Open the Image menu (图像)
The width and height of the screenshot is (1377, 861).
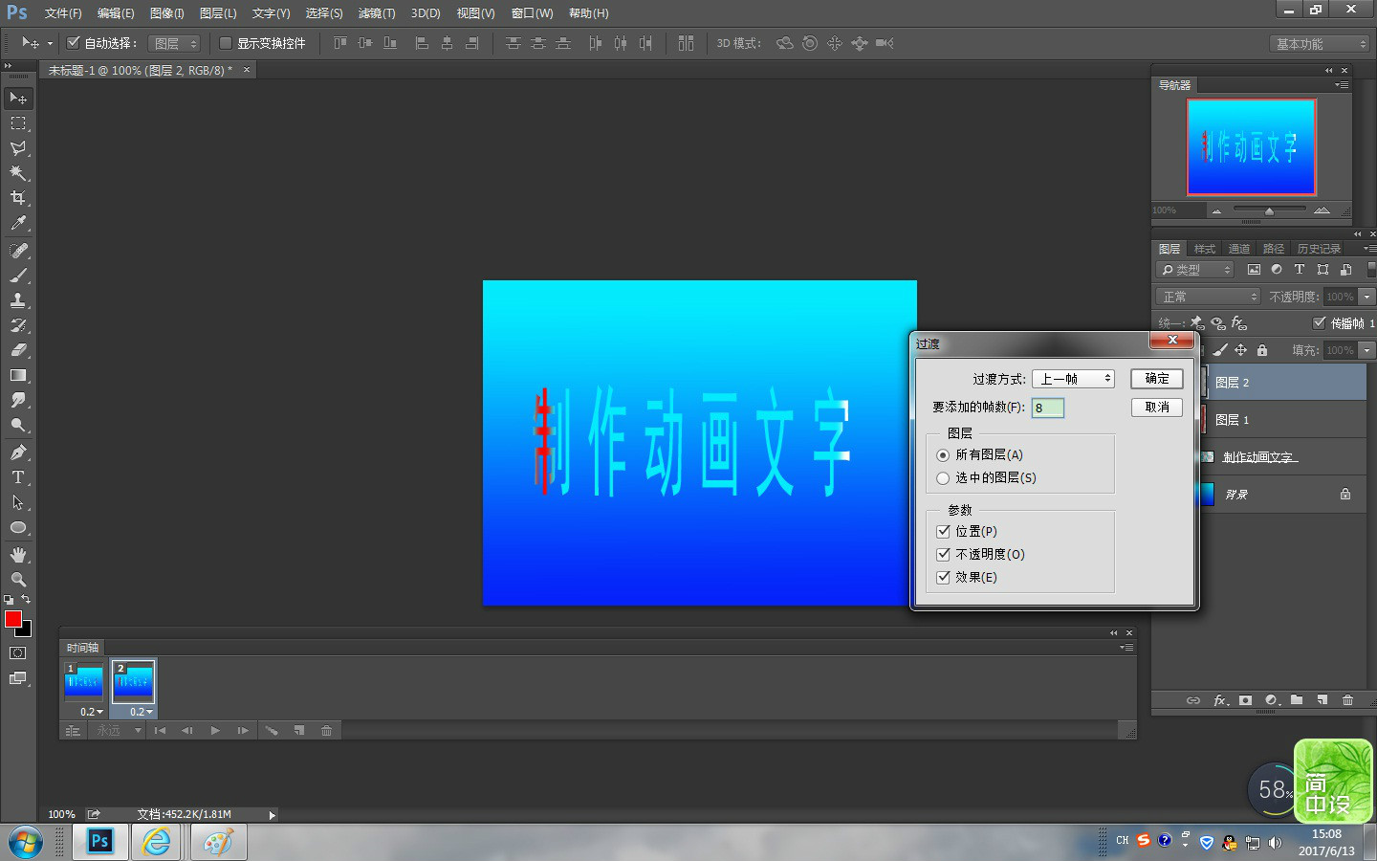166,13
